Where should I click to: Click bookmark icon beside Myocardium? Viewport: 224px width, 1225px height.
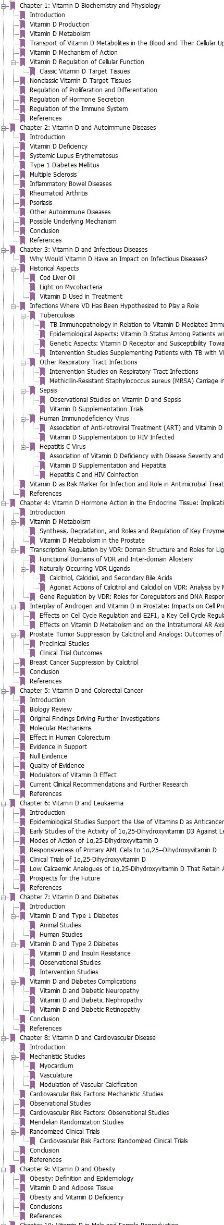33,1066
